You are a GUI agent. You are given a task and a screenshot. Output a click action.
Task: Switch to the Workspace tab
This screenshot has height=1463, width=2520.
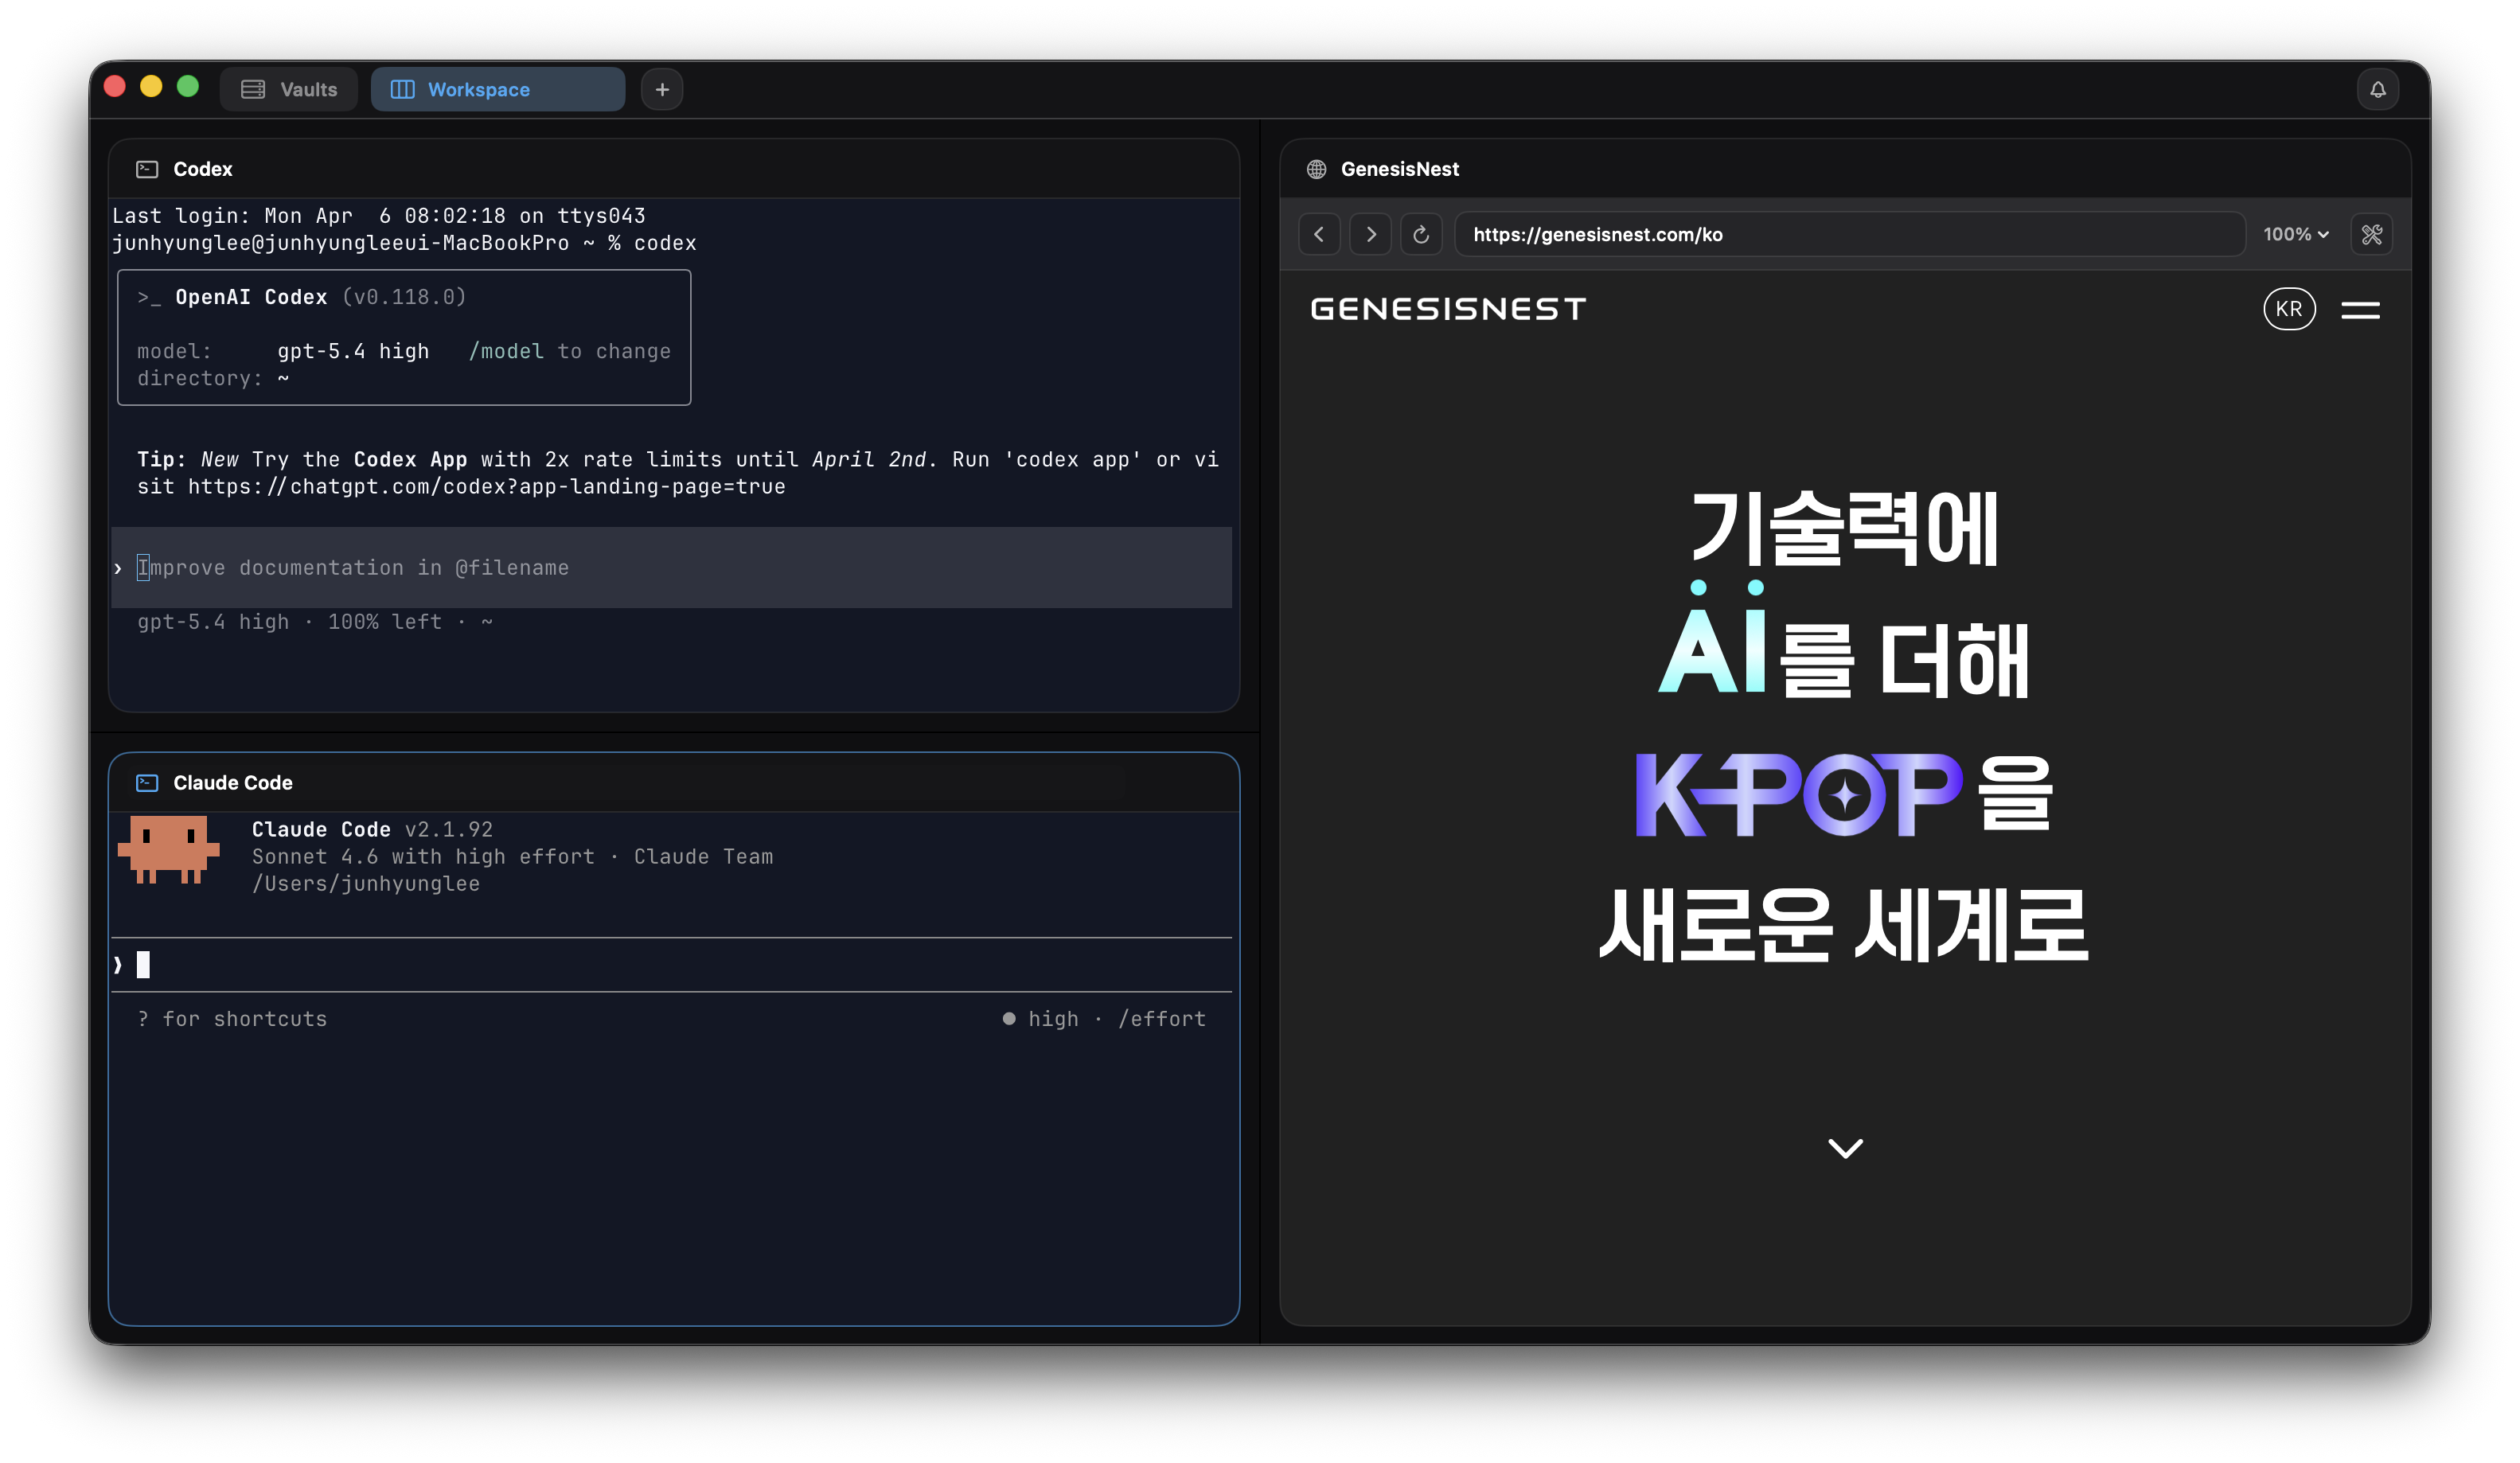(x=497, y=89)
